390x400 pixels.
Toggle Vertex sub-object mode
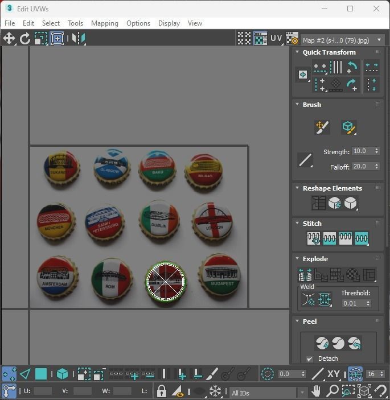click(9, 374)
